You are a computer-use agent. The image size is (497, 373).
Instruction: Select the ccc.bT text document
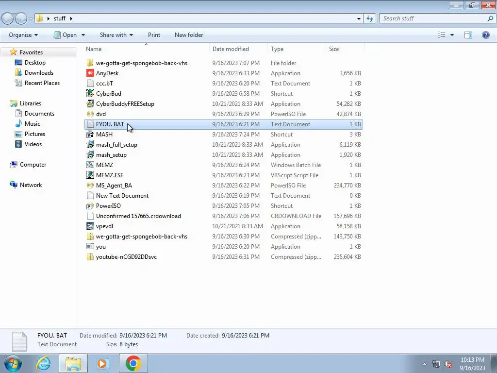[104, 84]
